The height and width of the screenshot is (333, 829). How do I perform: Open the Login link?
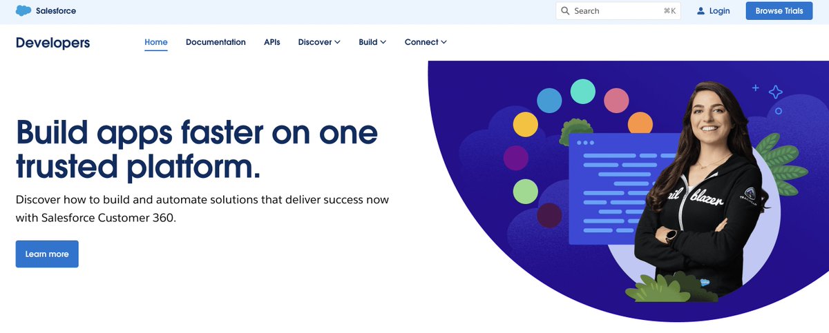coord(714,11)
